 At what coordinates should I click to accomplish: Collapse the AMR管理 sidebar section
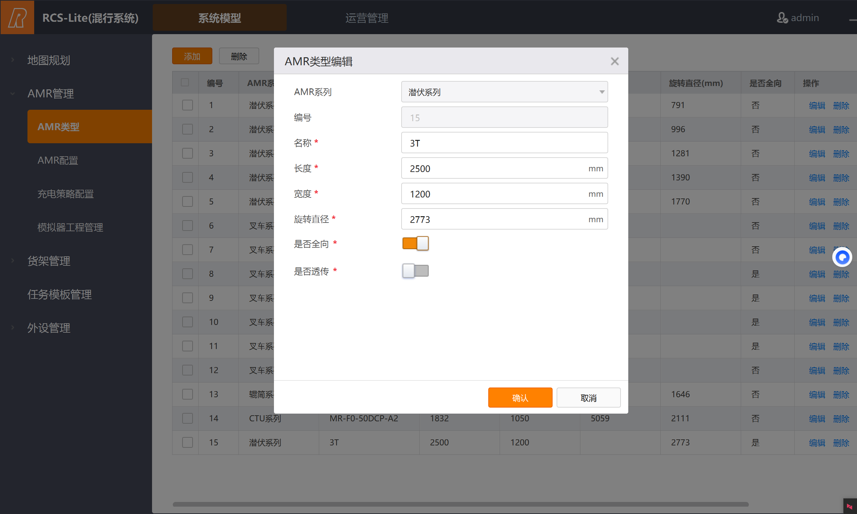click(51, 93)
